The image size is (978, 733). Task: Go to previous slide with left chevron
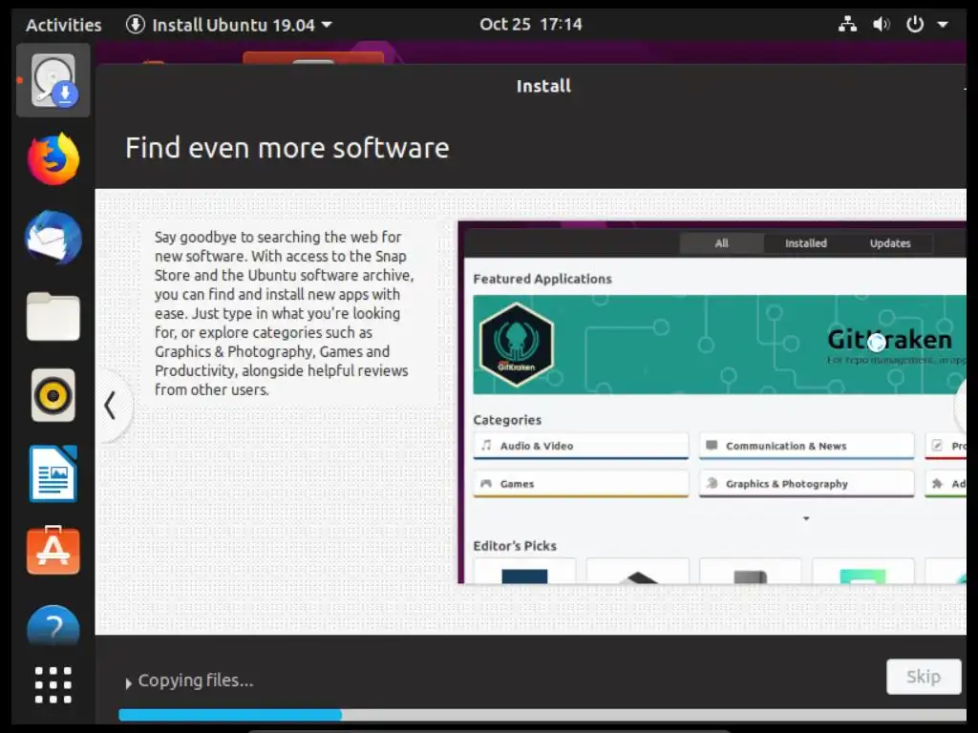point(111,405)
